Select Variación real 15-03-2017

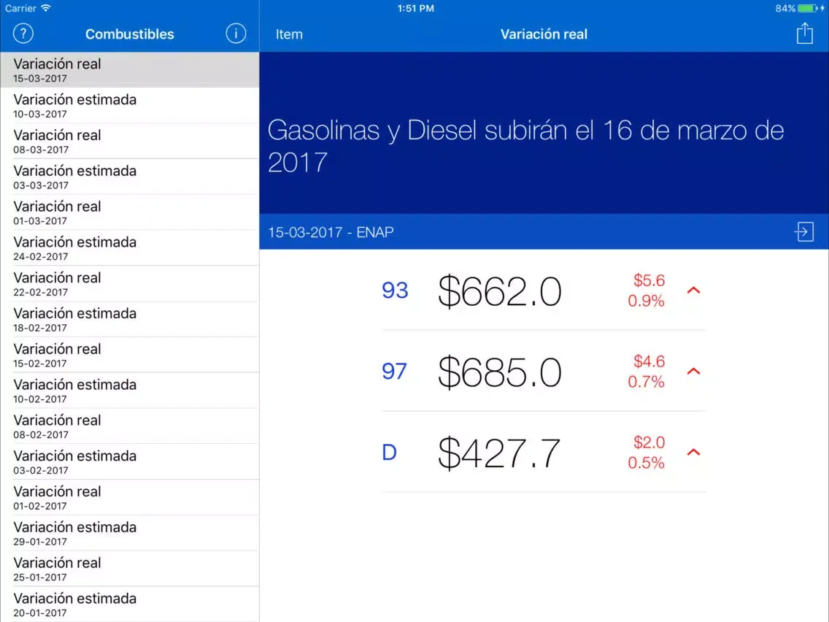click(x=130, y=70)
